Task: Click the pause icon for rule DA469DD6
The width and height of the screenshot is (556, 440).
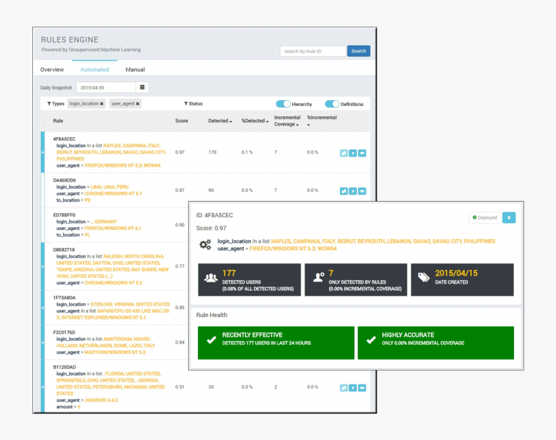Action: pyautogui.click(x=353, y=191)
